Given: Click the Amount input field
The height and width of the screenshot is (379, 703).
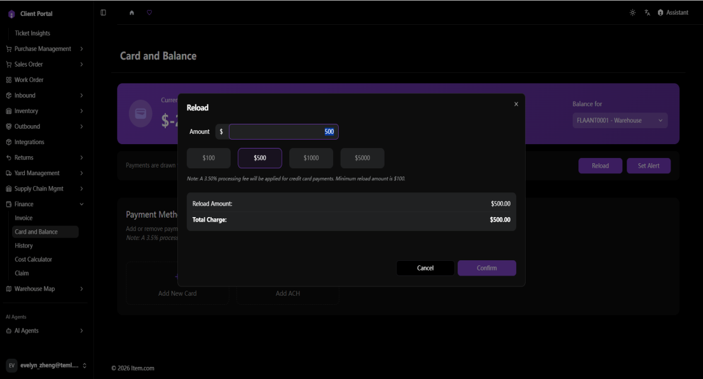Looking at the screenshot, I should pos(283,131).
